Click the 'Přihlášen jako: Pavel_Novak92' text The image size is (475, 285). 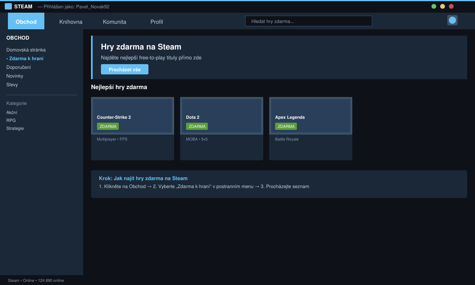coord(76,7)
